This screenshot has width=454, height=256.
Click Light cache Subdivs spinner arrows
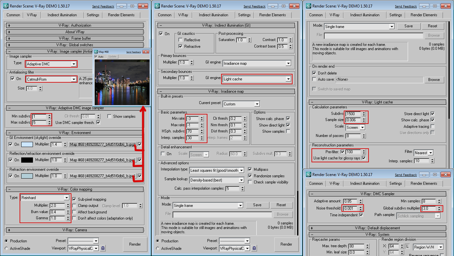[363, 114]
